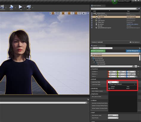Open the camera speed setting
The height and width of the screenshot is (122, 141).
pyautogui.click(x=84, y=13)
